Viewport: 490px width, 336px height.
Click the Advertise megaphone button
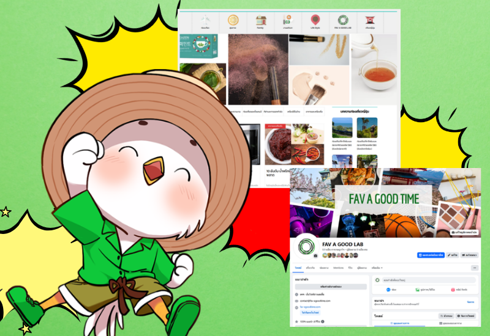coord(469,254)
